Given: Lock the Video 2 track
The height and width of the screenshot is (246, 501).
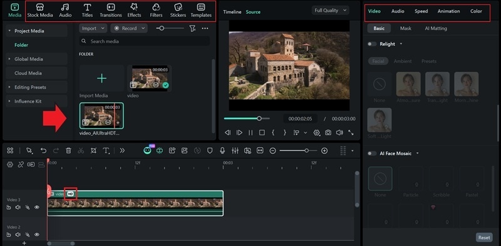Looking at the screenshot, I should pyautogui.click(x=9, y=235).
